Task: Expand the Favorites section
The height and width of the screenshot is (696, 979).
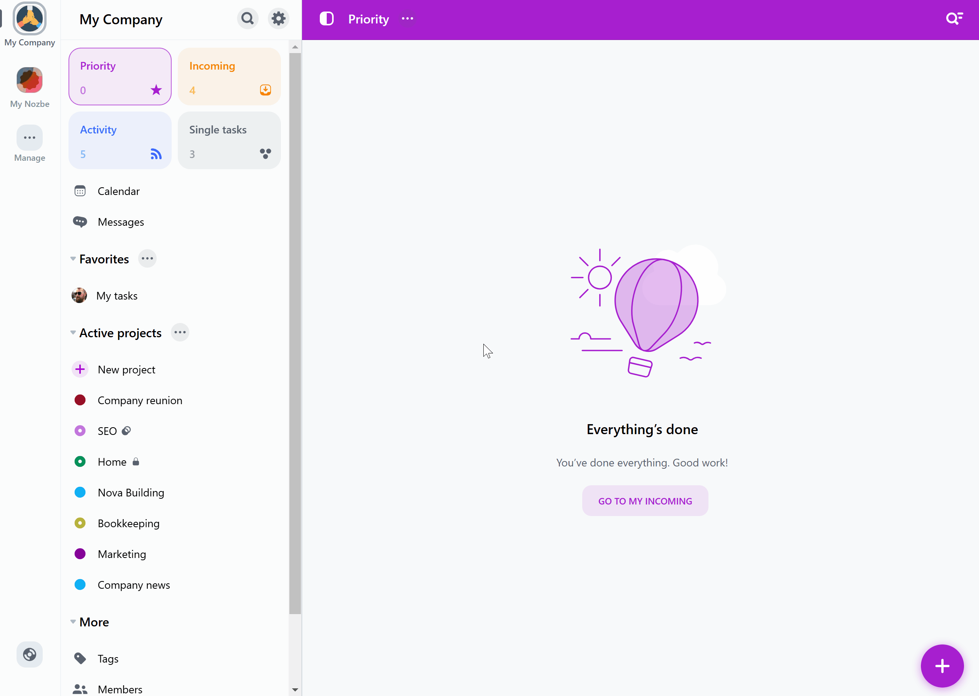Action: tap(73, 259)
